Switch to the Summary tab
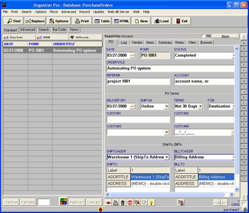The width and height of the screenshot is (249, 213). coord(165,42)
